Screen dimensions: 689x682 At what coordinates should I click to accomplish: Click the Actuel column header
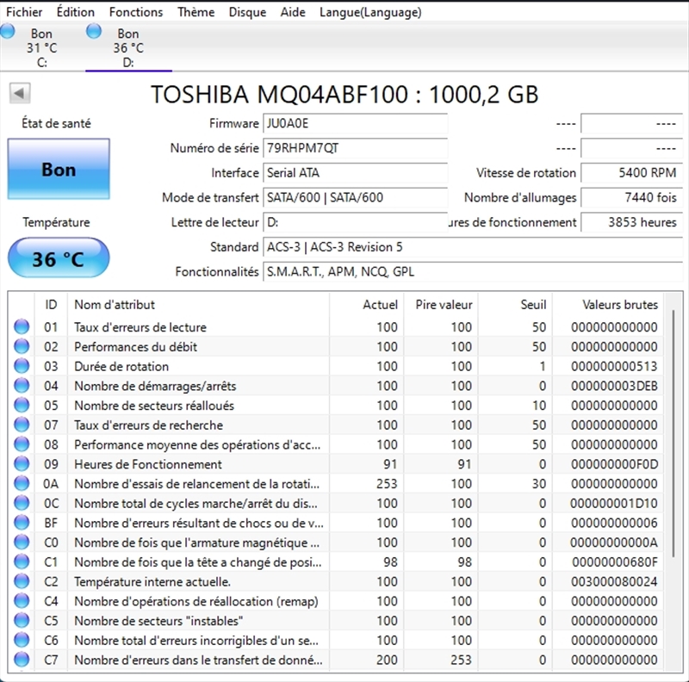[x=367, y=305]
